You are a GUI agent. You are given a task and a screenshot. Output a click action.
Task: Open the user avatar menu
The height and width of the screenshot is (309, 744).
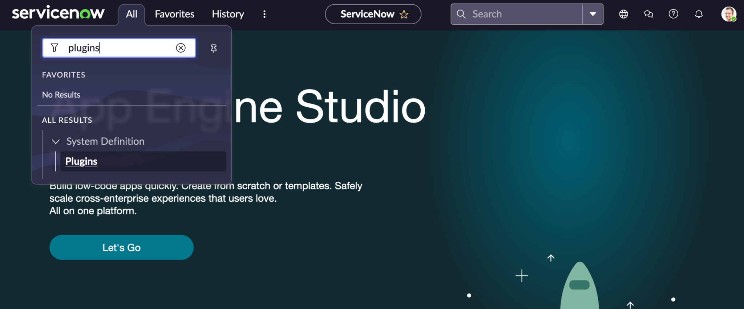pyautogui.click(x=728, y=14)
